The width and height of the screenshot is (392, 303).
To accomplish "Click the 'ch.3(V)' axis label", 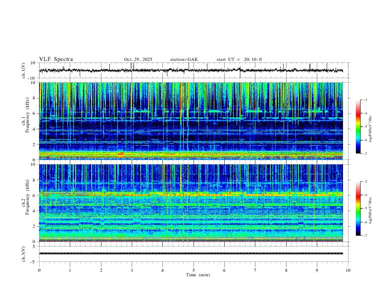I will pos(24,254).
